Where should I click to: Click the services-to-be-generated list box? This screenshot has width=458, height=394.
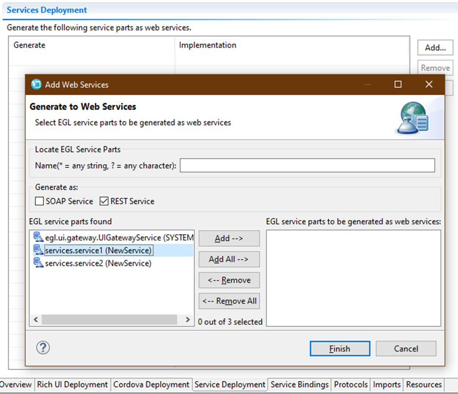pyautogui.click(x=353, y=278)
